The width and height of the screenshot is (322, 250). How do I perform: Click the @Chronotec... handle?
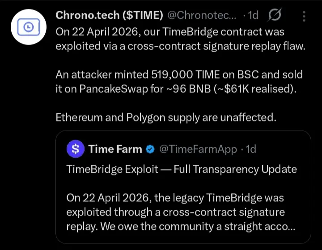click(202, 16)
